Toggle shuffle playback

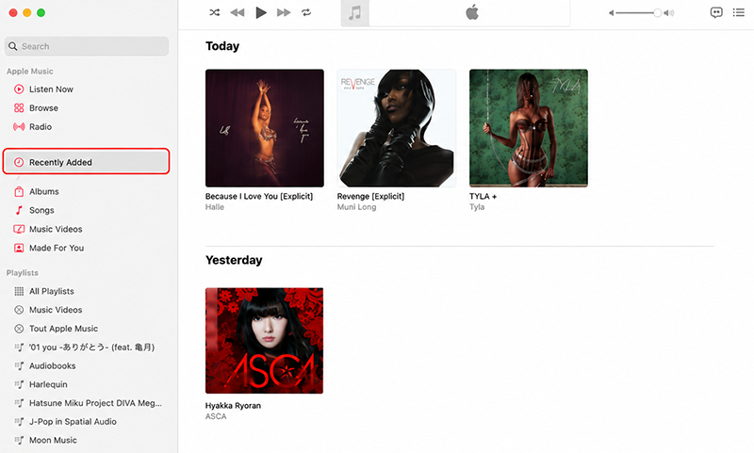[215, 12]
